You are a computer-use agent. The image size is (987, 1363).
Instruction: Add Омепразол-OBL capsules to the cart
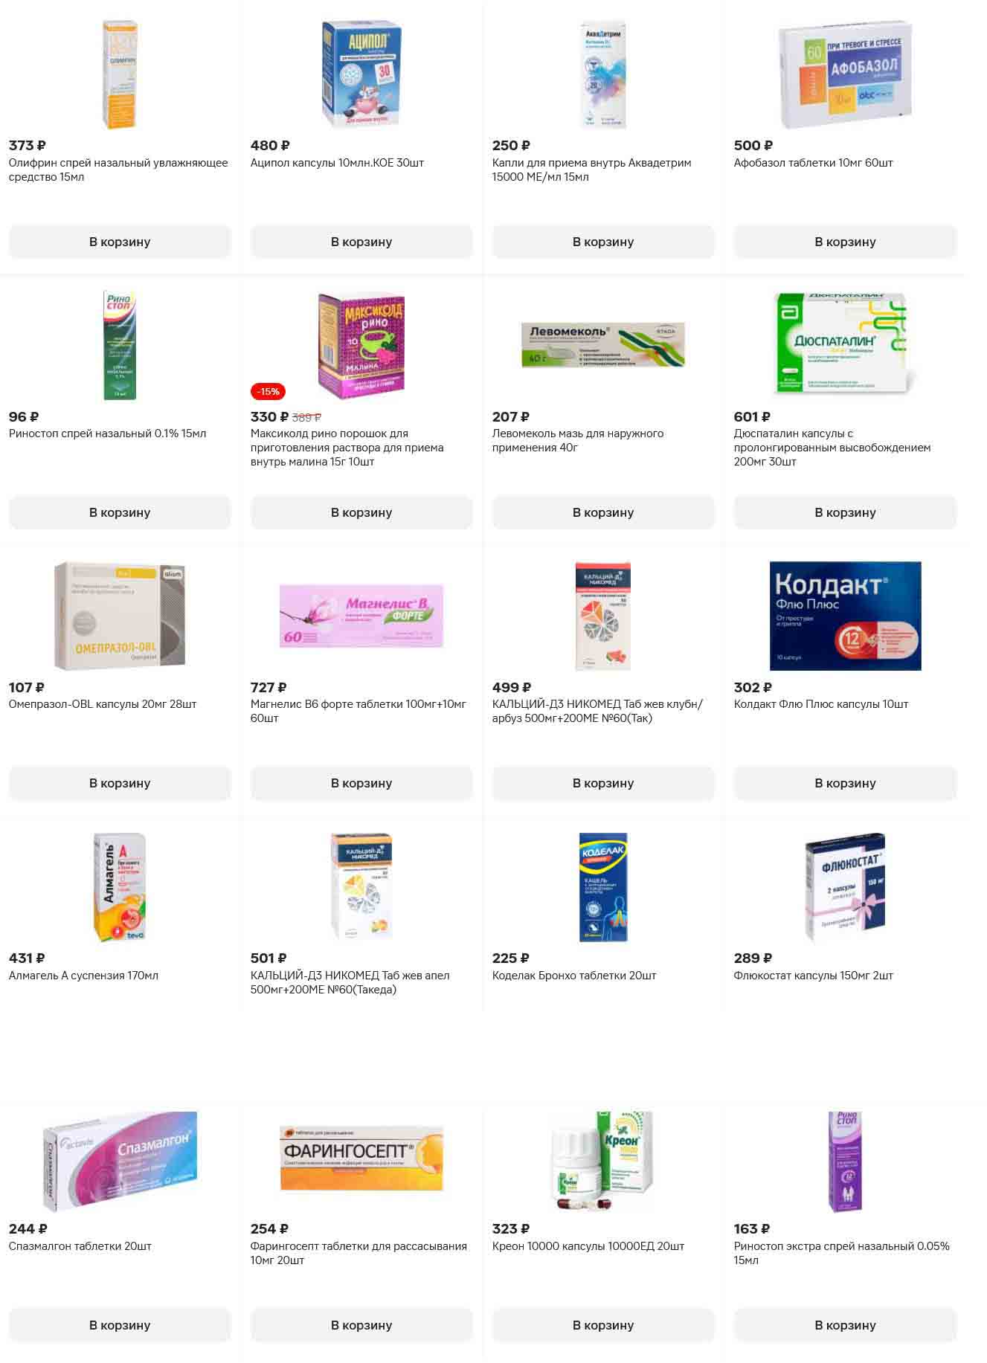click(120, 783)
